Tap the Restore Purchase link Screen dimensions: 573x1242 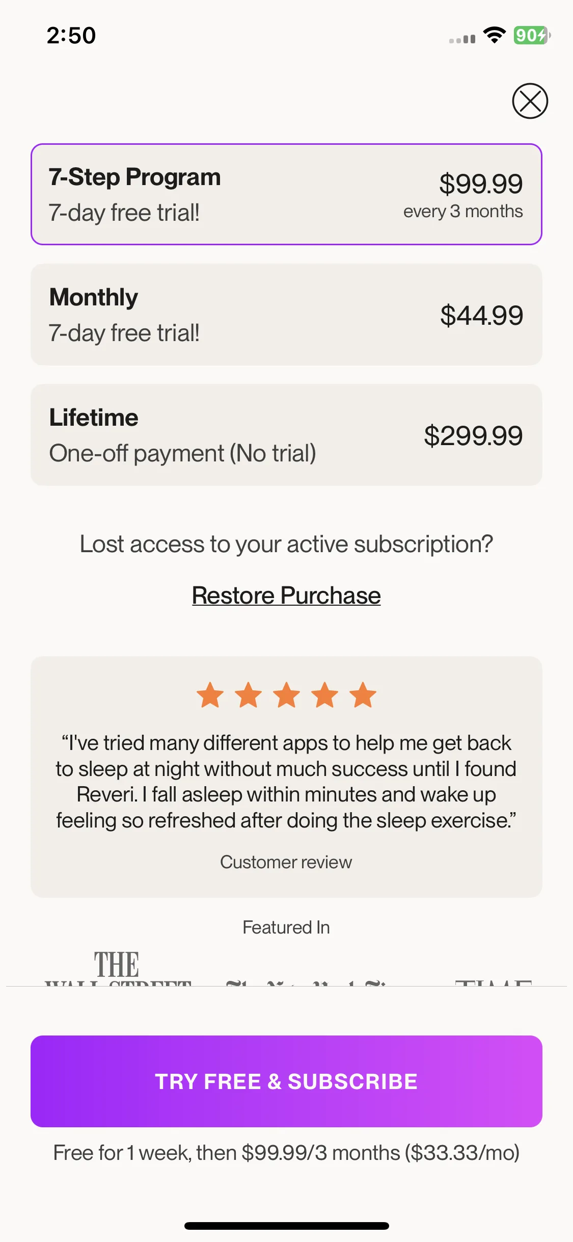pyautogui.click(x=286, y=596)
